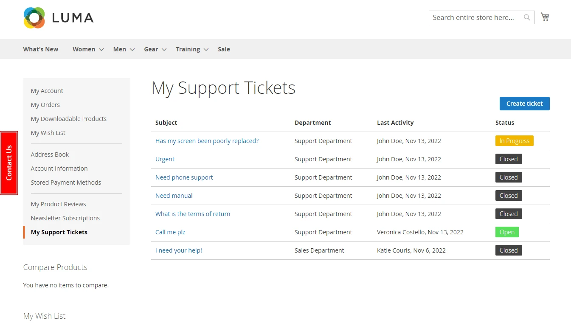This screenshot has height=326, width=571.
Task: Open What's New from navigation
Action: tap(41, 49)
